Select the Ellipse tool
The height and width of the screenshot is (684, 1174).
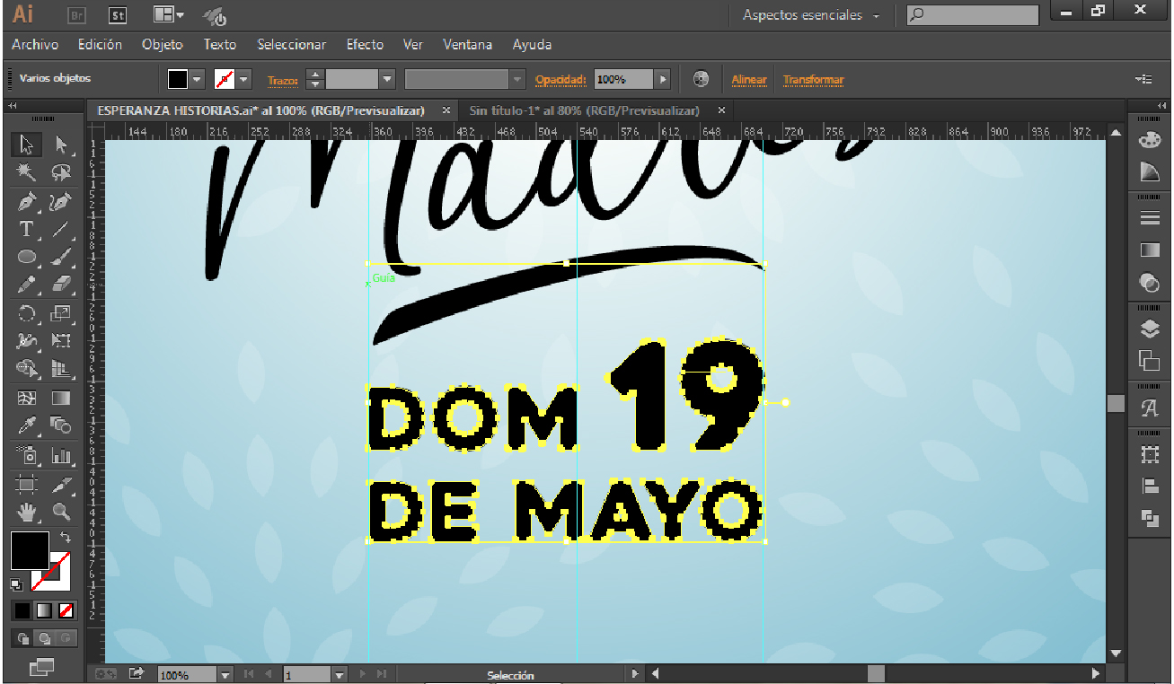(x=27, y=257)
